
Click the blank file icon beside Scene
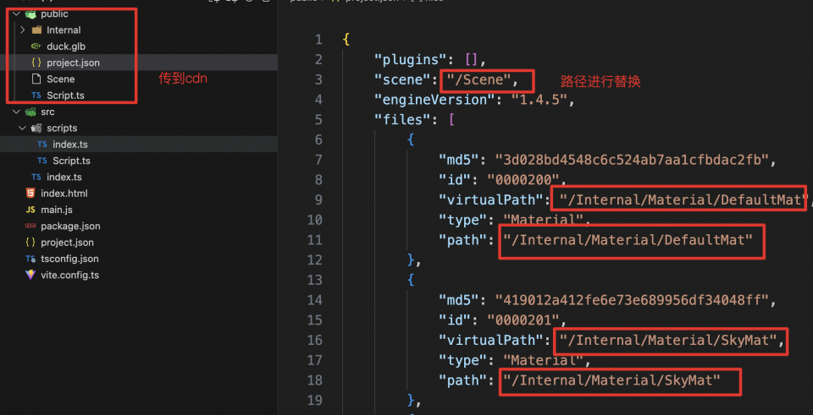point(36,79)
